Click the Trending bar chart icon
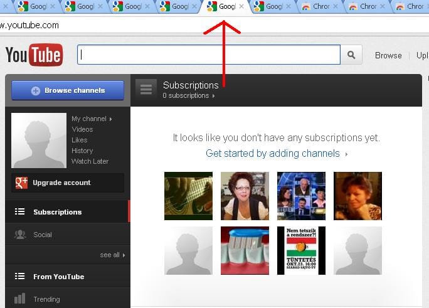 (19, 299)
